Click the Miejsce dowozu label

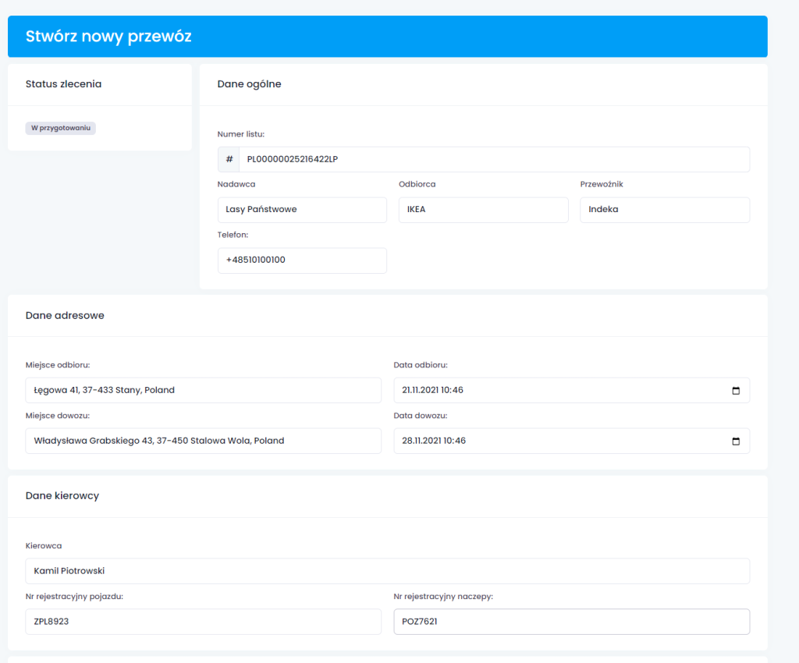pyautogui.click(x=58, y=416)
